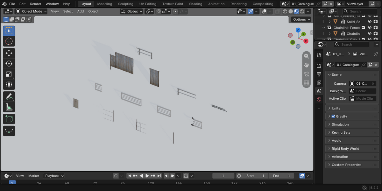The width and height of the screenshot is (382, 191).
Task: Toggle Chainlink_Fence collection eye visibility
Action: coord(370,28)
